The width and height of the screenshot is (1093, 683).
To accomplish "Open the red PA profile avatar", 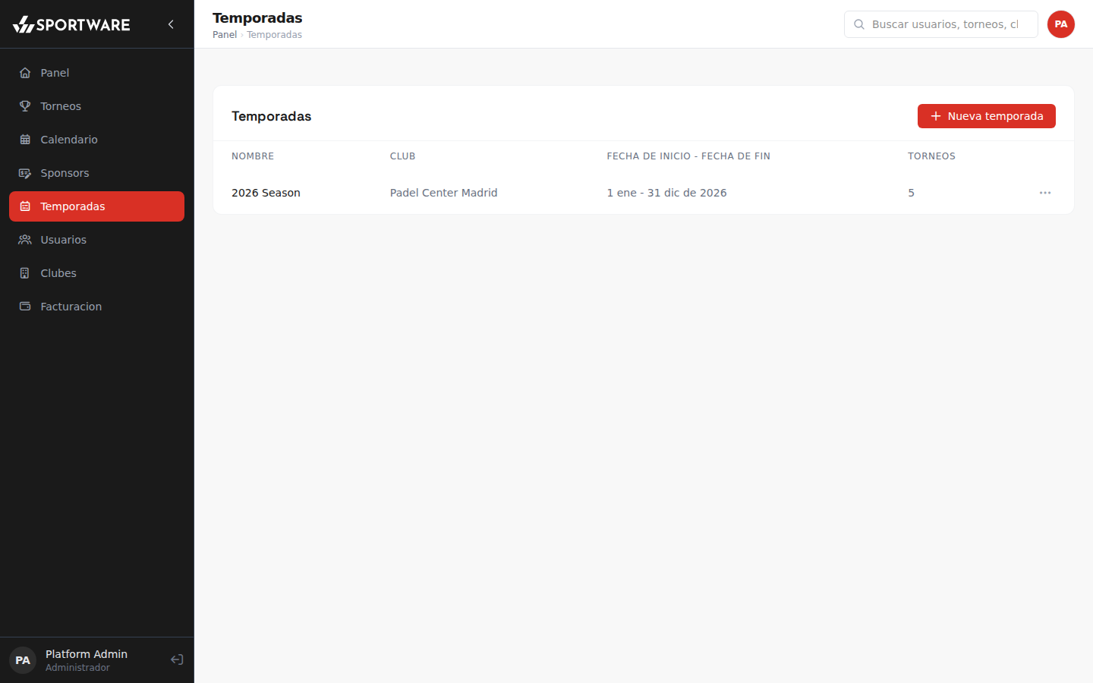I will click(x=1061, y=24).
